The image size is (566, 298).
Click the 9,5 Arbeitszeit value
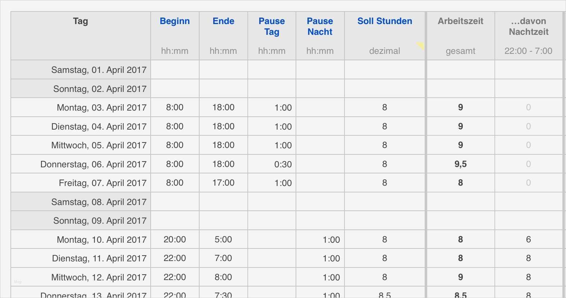pos(460,164)
